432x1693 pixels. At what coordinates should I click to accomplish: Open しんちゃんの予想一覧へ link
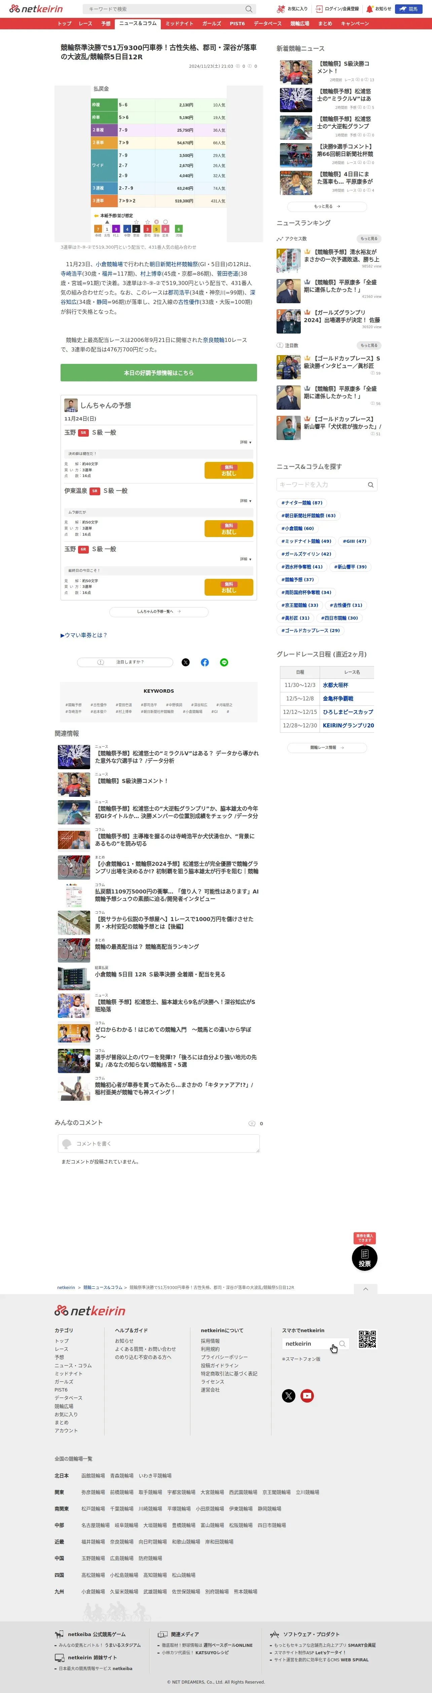[x=159, y=611]
